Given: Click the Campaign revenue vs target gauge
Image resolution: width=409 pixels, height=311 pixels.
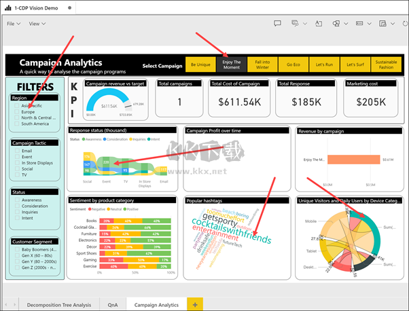Looking at the screenshot, I should (x=109, y=101).
